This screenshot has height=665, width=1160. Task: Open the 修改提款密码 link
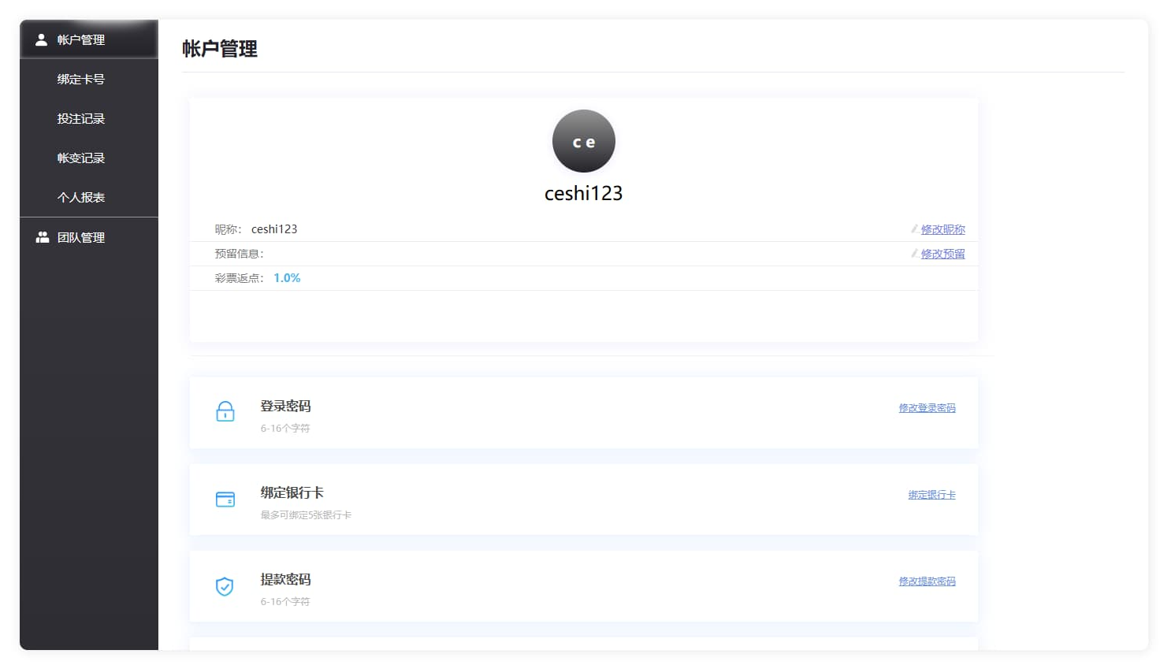(x=927, y=581)
